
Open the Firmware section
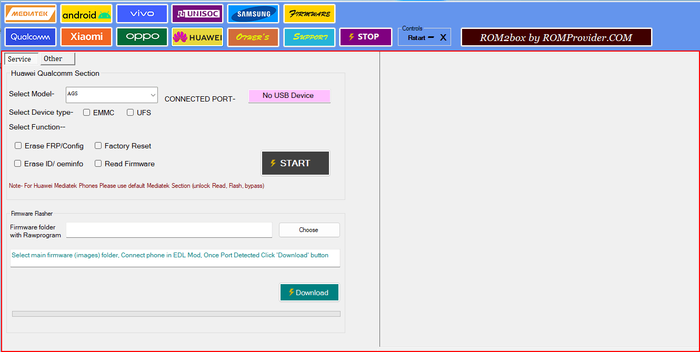click(x=309, y=13)
